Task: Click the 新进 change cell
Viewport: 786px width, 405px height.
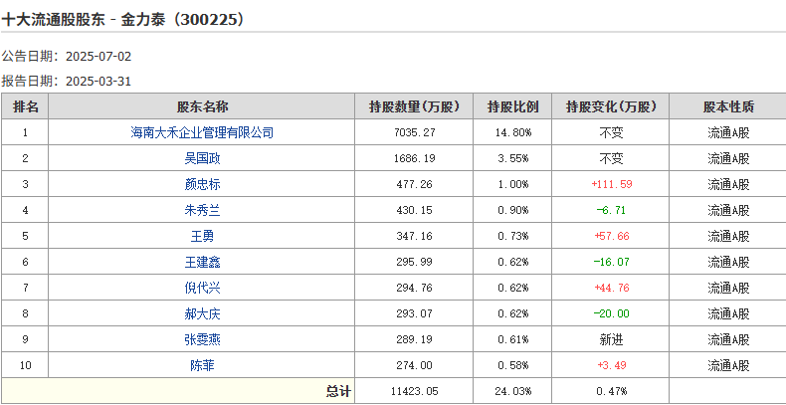Action: point(611,340)
